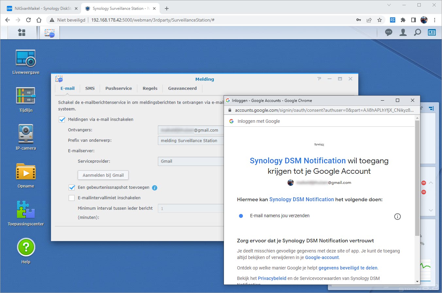The image size is (442, 293).
Task: Open the saved passwords key icon
Action: (x=359, y=20)
